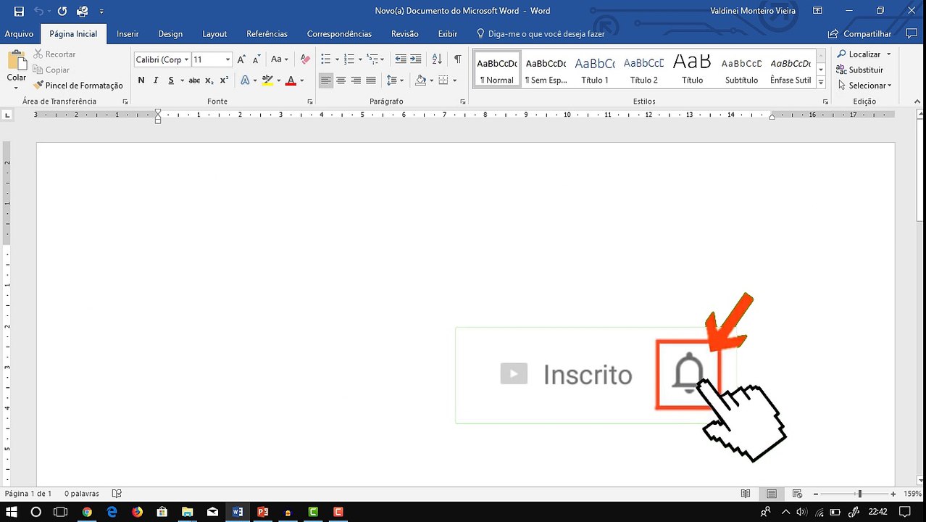
Task: Click the Shading paint bucket icon
Action: tap(420, 80)
